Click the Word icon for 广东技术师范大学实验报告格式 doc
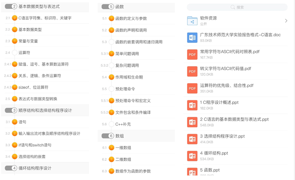Image resolution: width=295 pixels, height=180 pixels. coord(192,38)
